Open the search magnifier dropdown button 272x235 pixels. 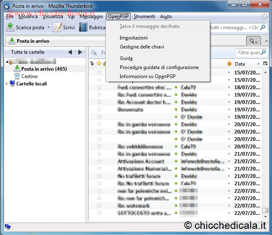(x=253, y=41)
